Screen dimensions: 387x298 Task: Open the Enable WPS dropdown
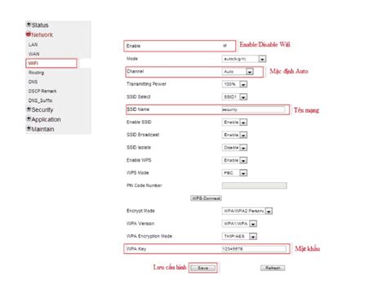(234, 160)
